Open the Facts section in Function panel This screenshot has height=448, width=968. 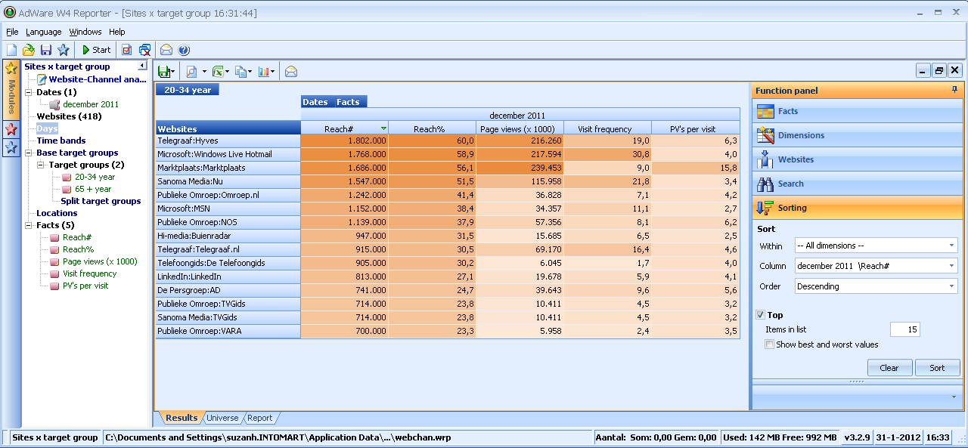(x=858, y=111)
